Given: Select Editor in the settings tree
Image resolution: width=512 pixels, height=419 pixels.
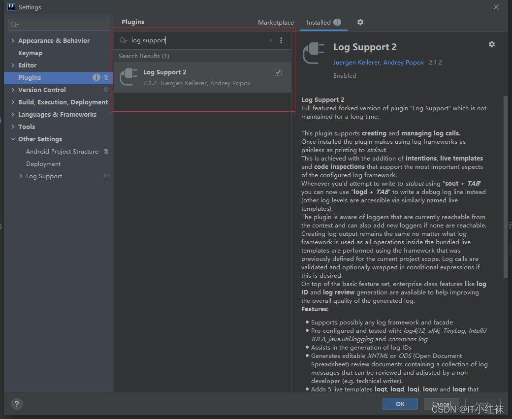Looking at the screenshot, I should (28, 65).
